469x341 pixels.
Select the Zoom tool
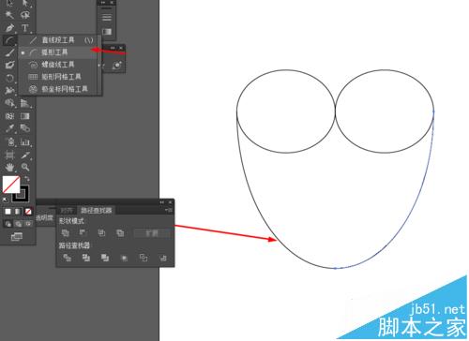point(25,168)
